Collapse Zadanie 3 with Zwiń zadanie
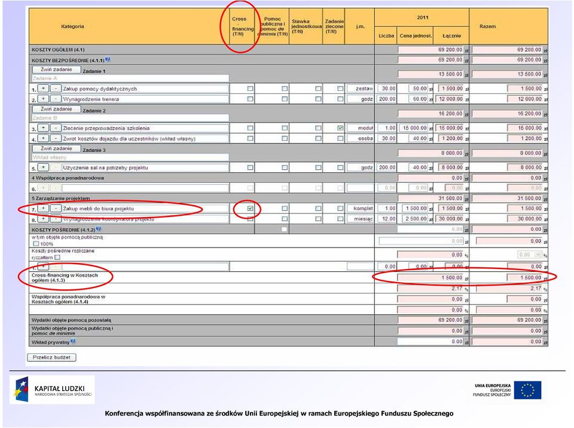This screenshot has height=428, width=574. click(56, 148)
